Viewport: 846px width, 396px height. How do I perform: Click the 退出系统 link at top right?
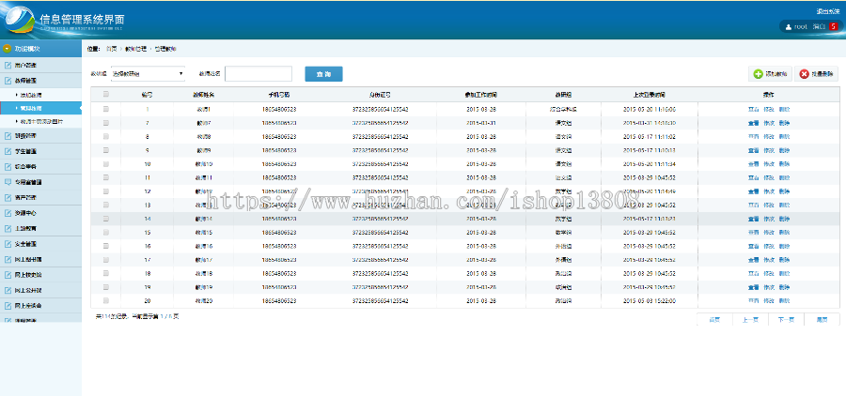coord(827,11)
